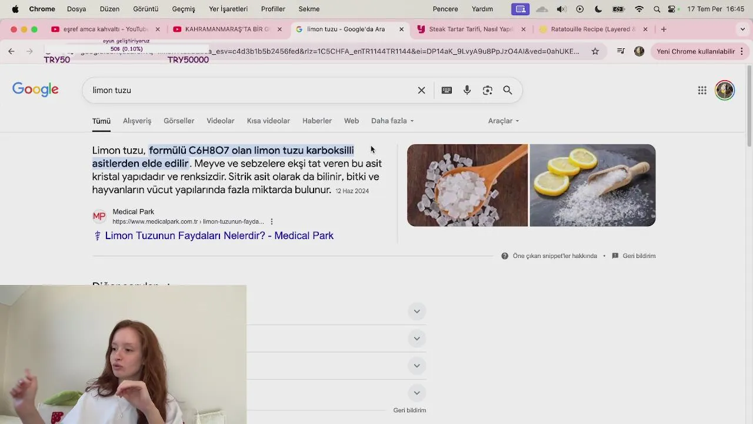Start voice search with microphone icon
The width and height of the screenshot is (753, 424).
click(467, 90)
